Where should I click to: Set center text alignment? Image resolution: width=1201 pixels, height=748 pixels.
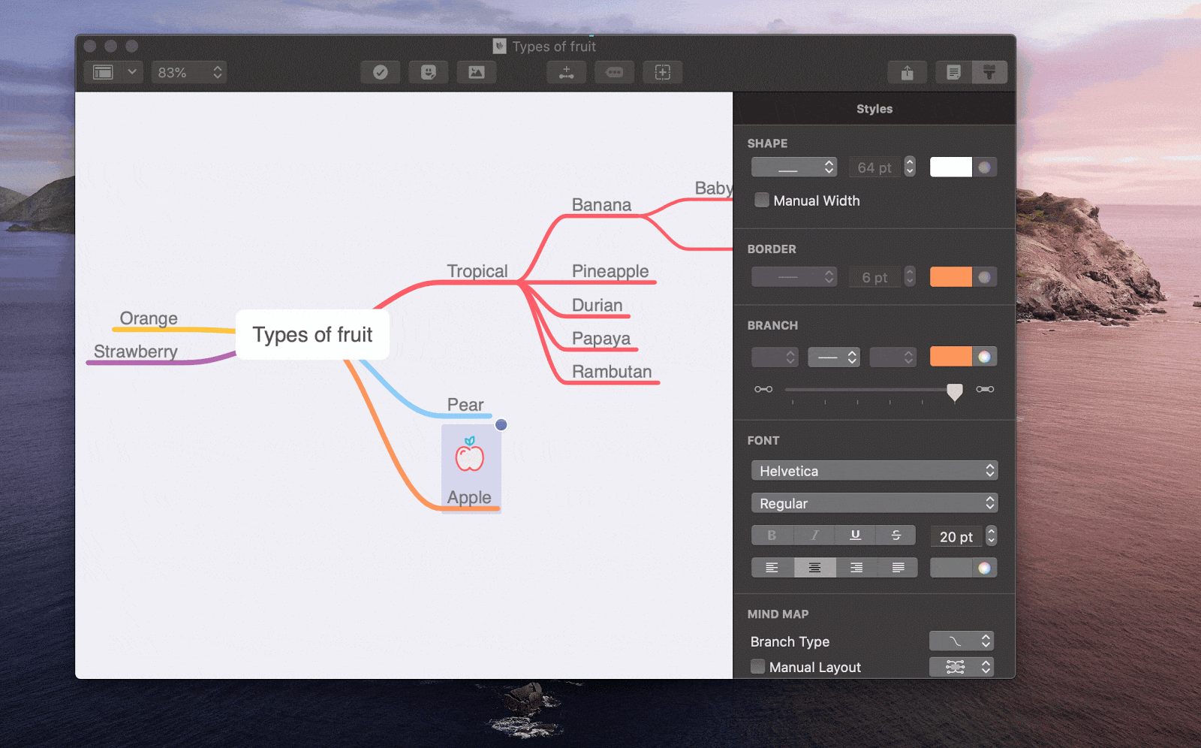814,567
